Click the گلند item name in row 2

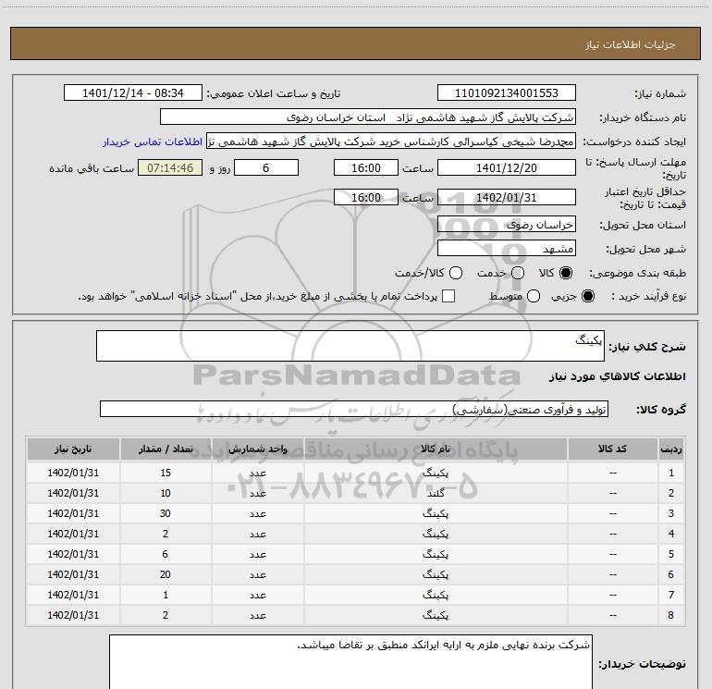tap(436, 493)
